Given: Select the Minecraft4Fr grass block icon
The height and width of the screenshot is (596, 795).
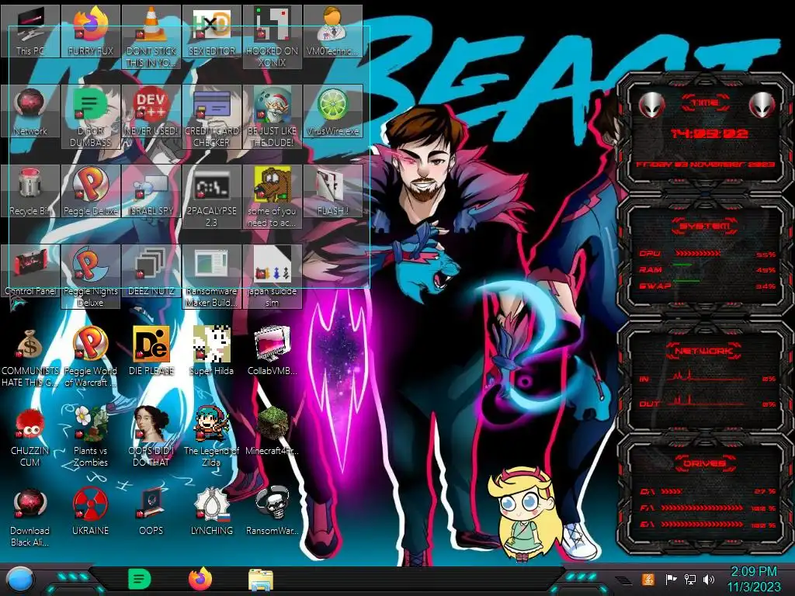Looking at the screenshot, I should coord(272,431).
